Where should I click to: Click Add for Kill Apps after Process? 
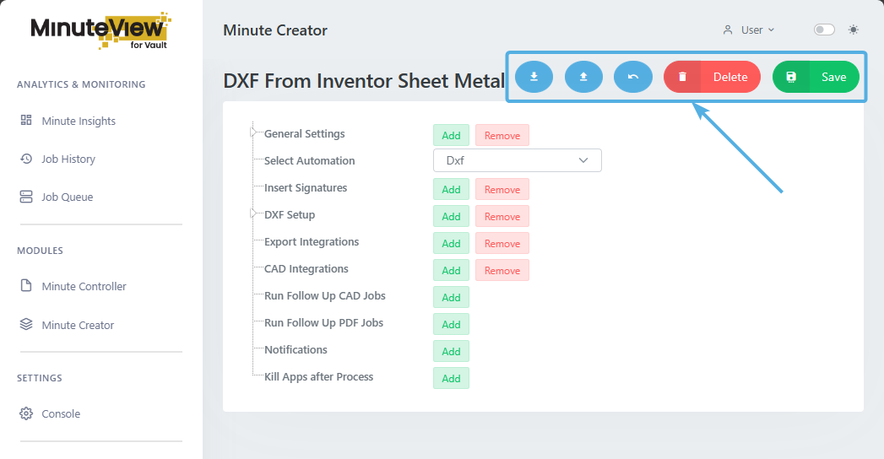451,379
